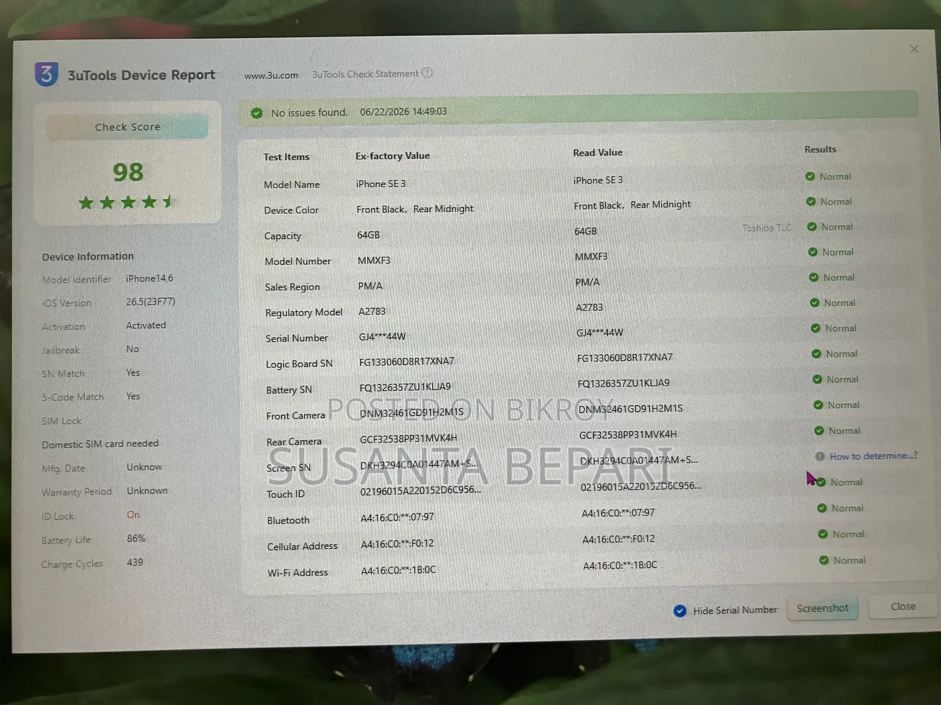The image size is (941, 705).
Task: Click the Battery SN result check icon
Action: pyautogui.click(x=817, y=380)
